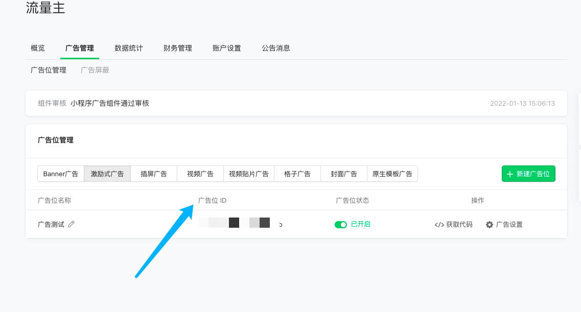581x312 pixels.
Task: Choose the Banner广告 ad type
Action: point(61,174)
